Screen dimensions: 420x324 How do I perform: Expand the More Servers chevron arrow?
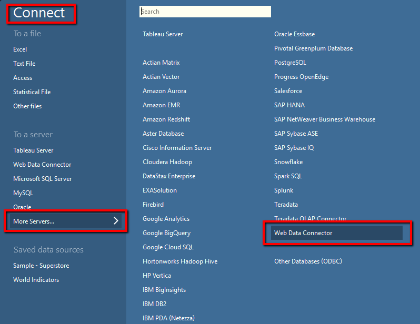[x=116, y=221]
